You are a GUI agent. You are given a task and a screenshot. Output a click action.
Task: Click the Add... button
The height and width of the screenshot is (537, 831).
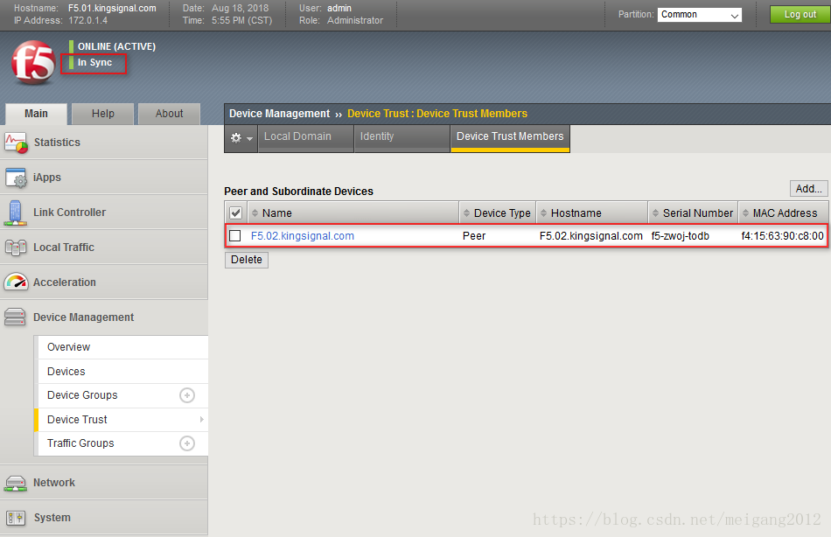point(809,189)
